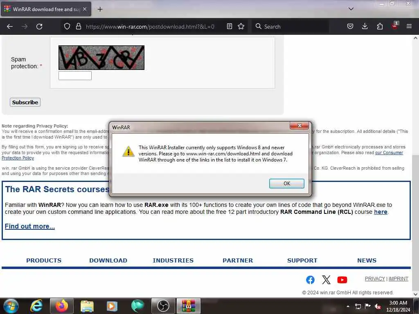Open the DOWNLOAD footer menu

click(108, 260)
